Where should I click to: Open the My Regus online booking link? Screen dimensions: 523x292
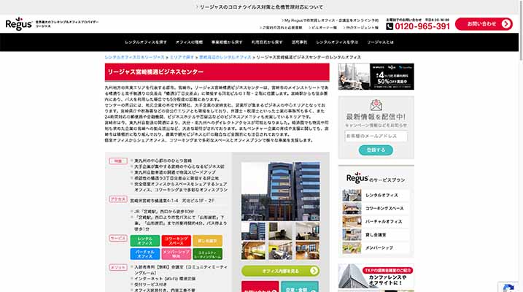[x=330, y=20]
